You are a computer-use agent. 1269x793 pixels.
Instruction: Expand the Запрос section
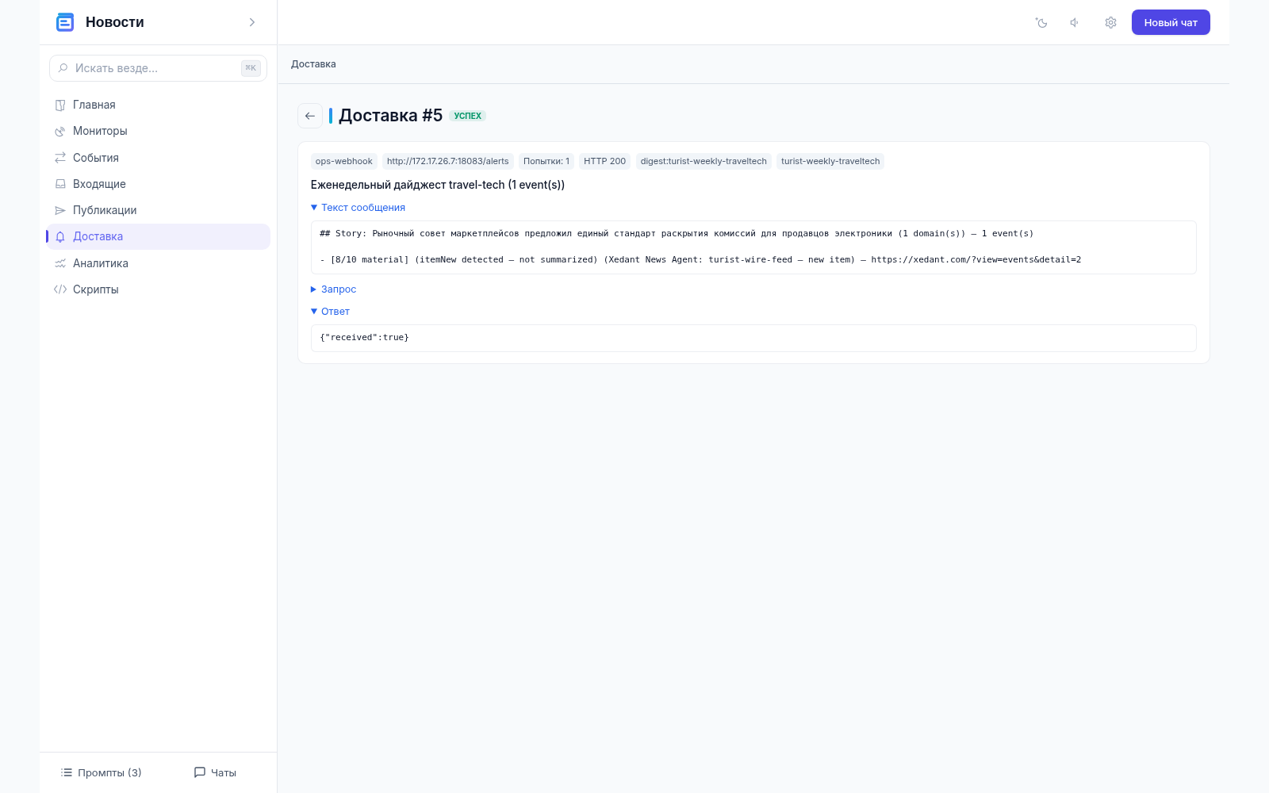click(333, 289)
